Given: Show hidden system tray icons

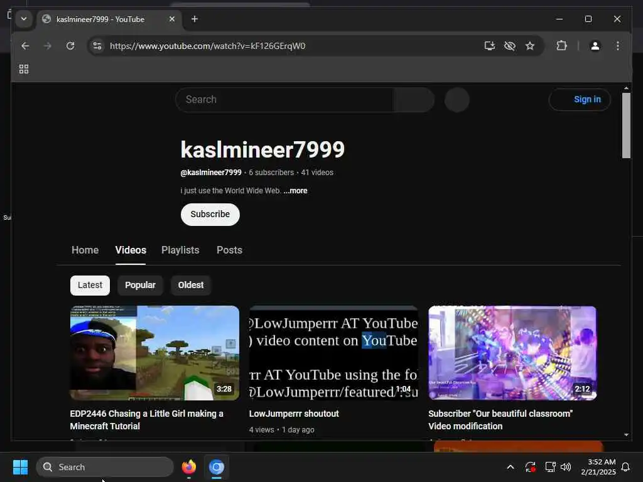Looking at the screenshot, I should coord(511,467).
